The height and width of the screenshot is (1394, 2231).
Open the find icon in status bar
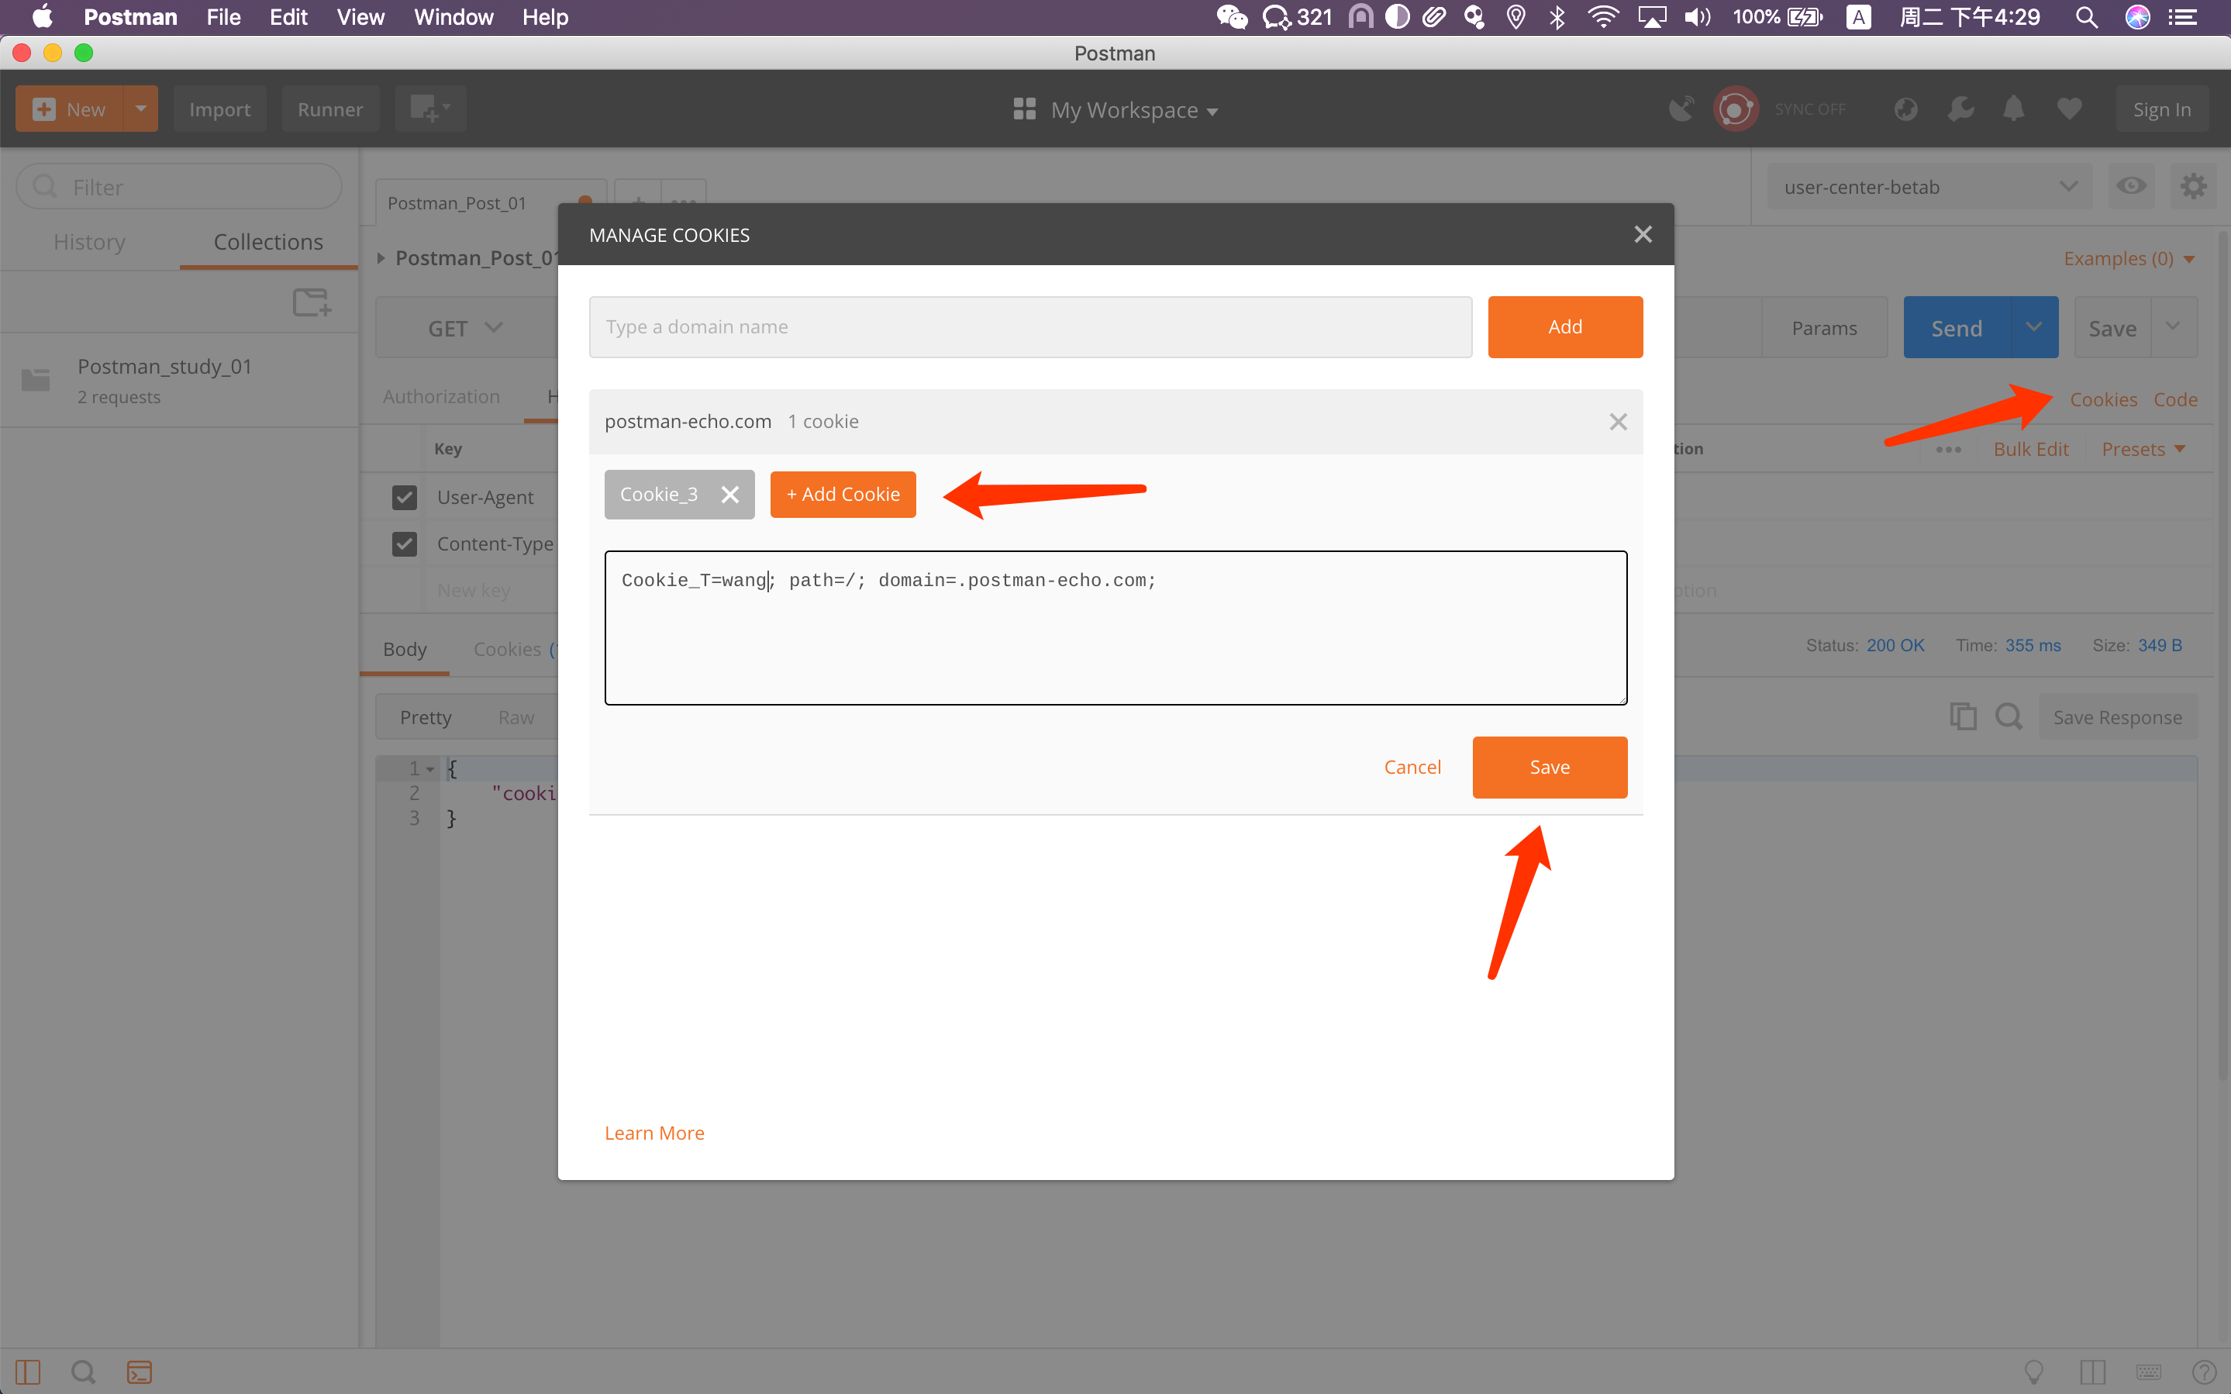[x=83, y=1372]
